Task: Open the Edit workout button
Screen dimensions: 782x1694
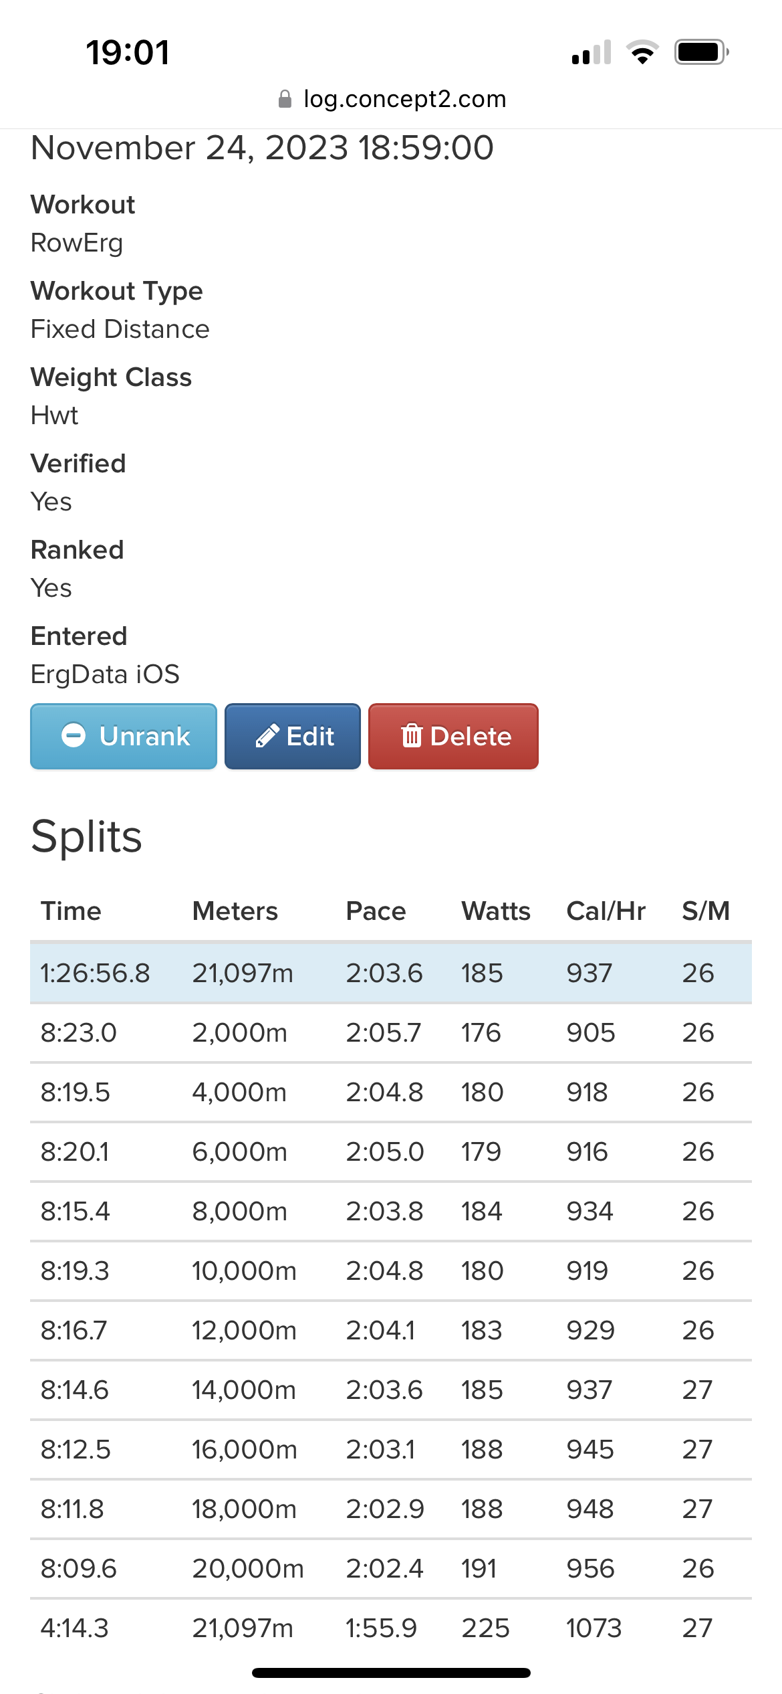Action: click(293, 736)
